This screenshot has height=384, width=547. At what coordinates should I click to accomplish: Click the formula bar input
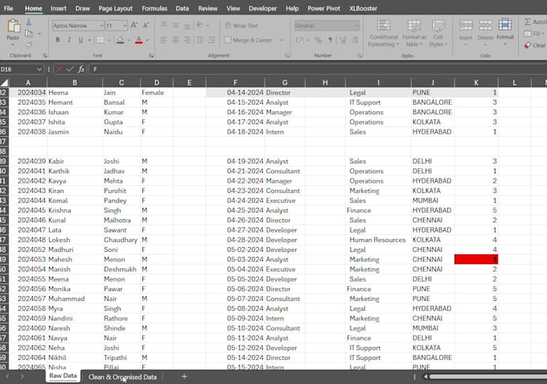tap(319, 69)
